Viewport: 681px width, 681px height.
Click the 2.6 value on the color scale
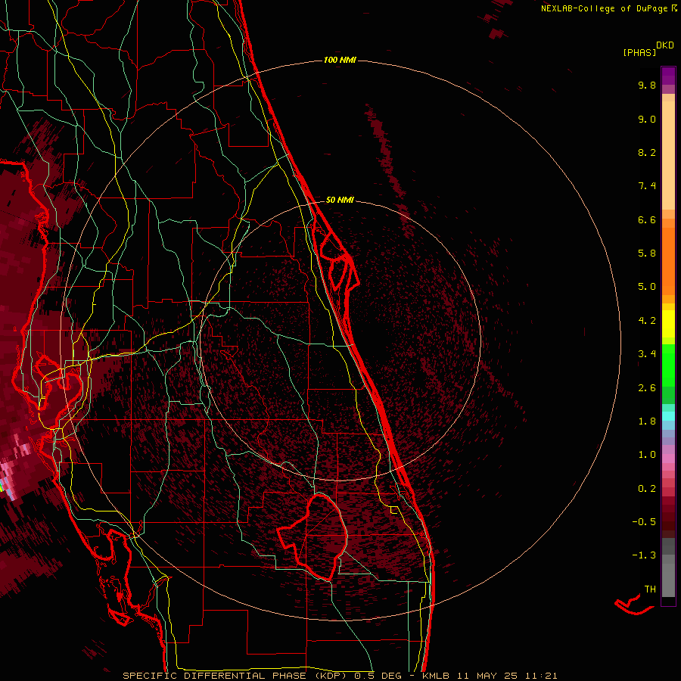tap(647, 388)
